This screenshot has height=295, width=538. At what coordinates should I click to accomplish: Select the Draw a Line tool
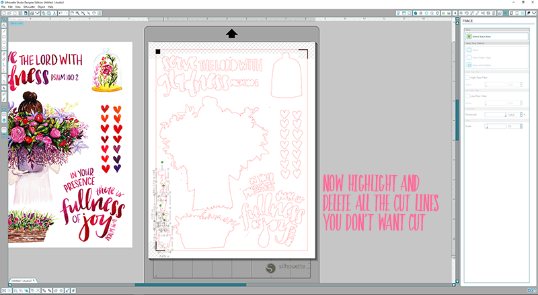coord(3,31)
